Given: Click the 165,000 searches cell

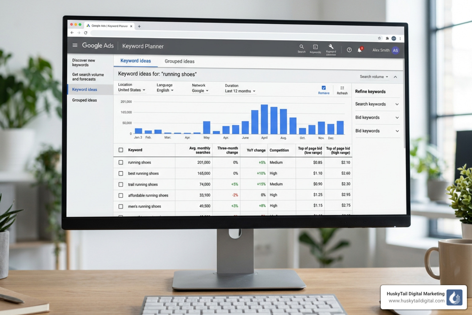Looking at the screenshot, I should tap(204, 173).
